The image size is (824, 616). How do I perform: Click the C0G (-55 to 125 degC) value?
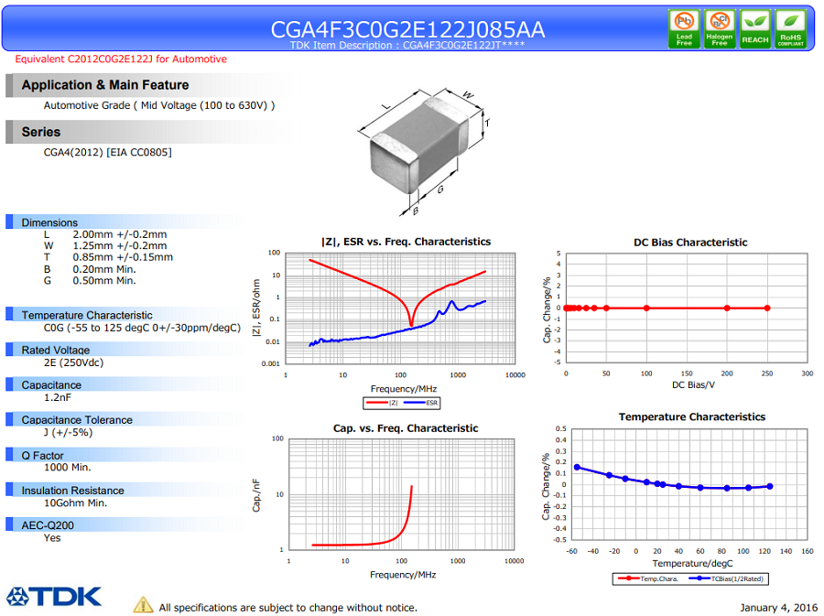pyautogui.click(x=142, y=328)
